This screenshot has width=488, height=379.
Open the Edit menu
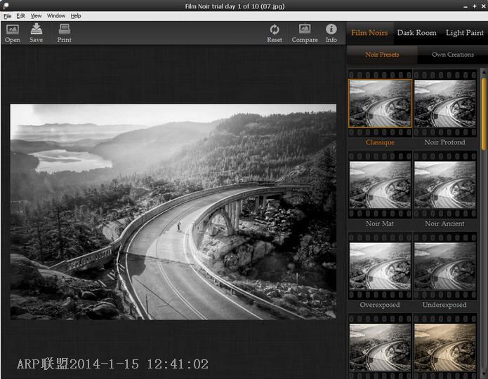(x=20, y=15)
